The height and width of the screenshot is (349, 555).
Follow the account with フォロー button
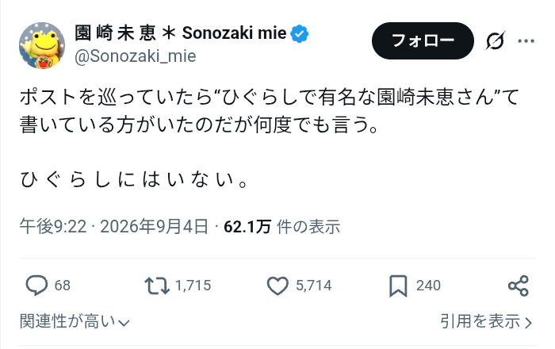tap(423, 40)
